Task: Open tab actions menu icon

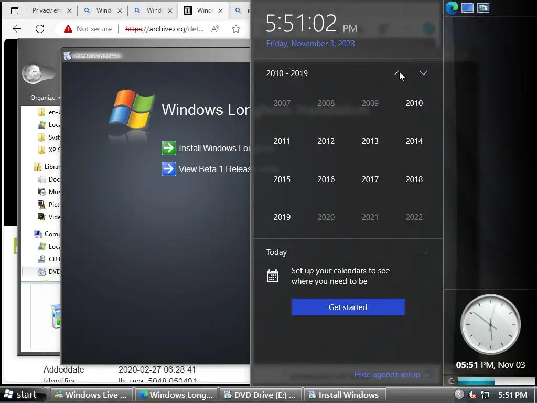Action: 14,10
